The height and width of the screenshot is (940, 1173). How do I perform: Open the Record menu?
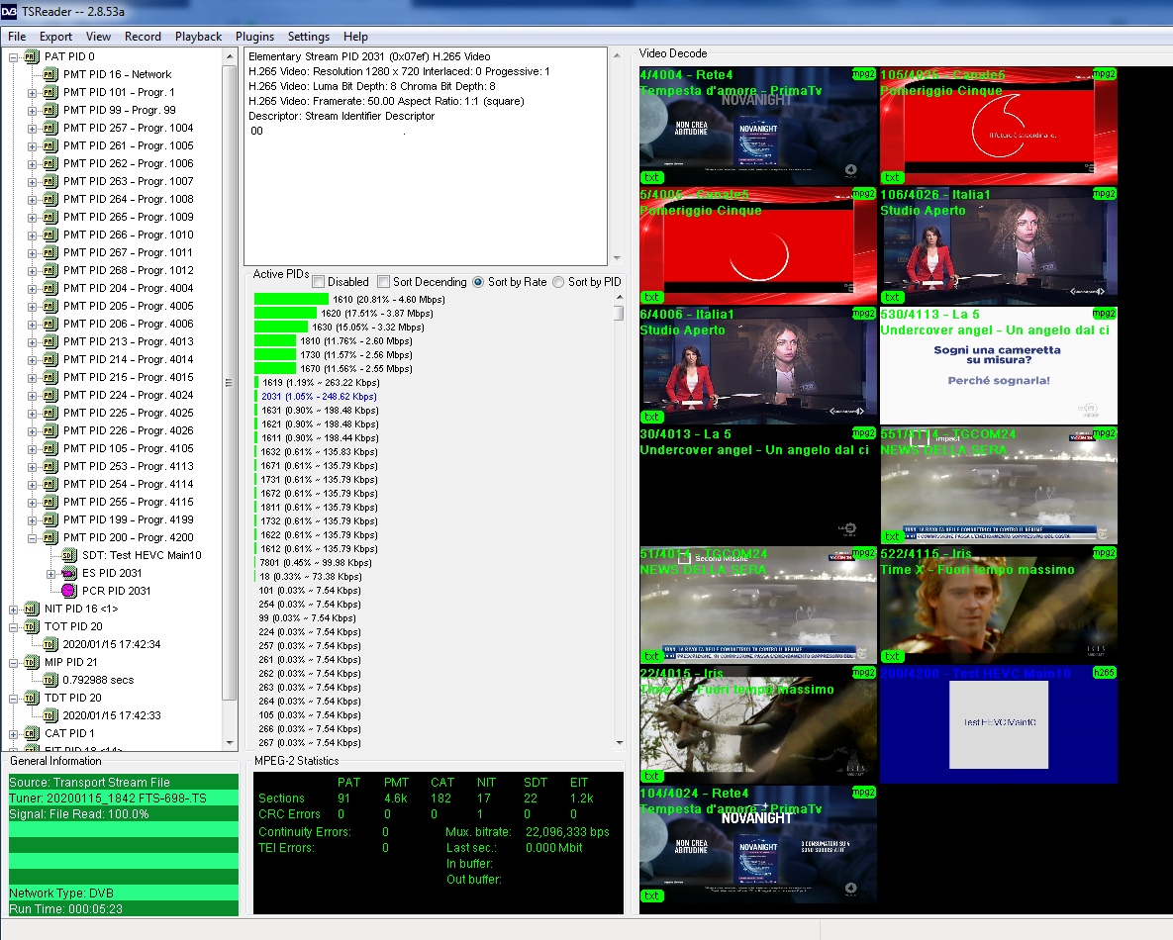[x=143, y=37]
